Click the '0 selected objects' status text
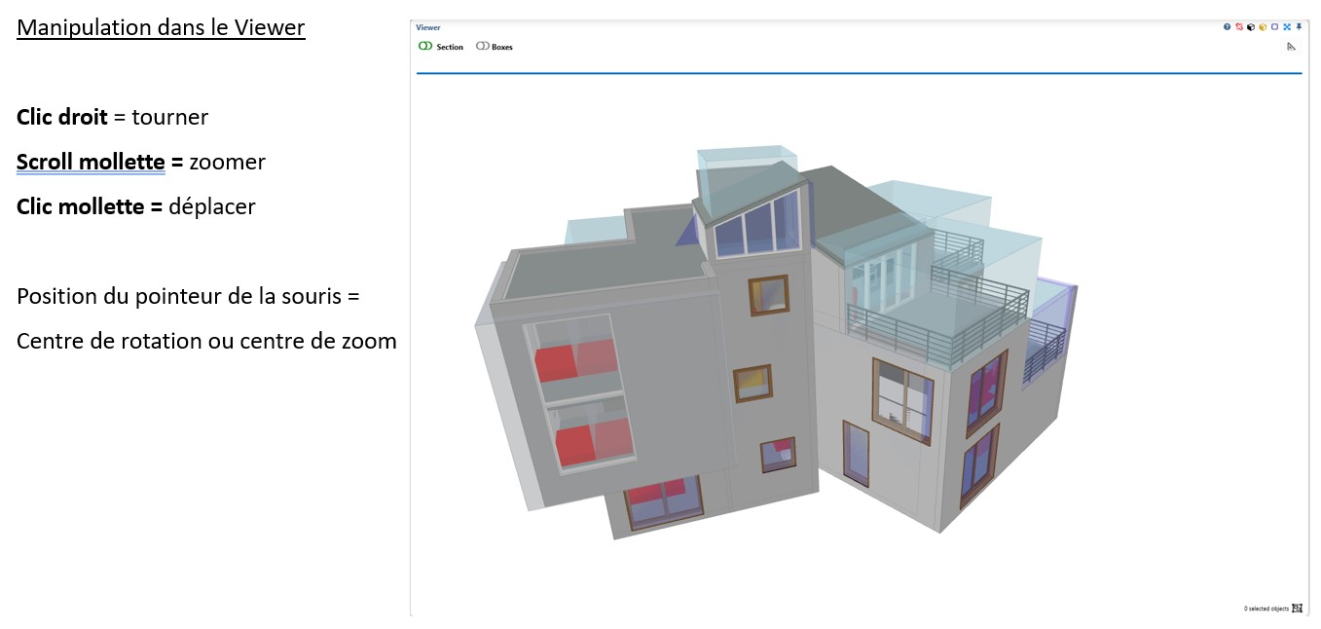Screen dimensions: 1321x629 (1266, 610)
